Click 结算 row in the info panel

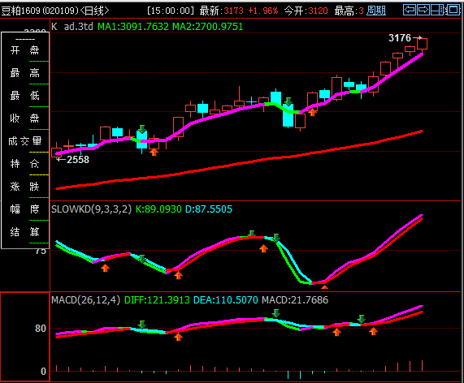25,232
